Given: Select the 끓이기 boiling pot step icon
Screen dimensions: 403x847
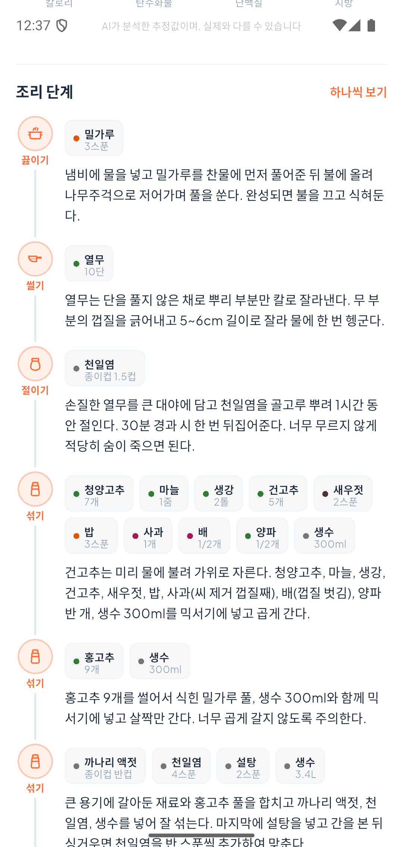Looking at the screenshot, I should point(35,134).
